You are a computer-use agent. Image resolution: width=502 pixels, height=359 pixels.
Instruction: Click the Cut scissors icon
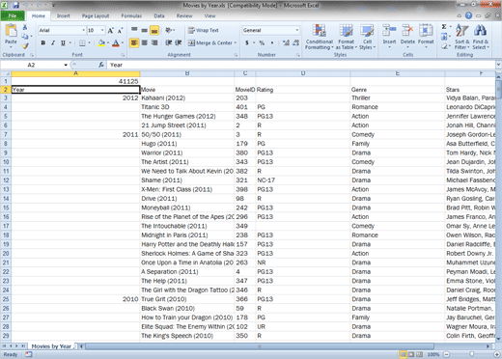(x=25, y=27)
